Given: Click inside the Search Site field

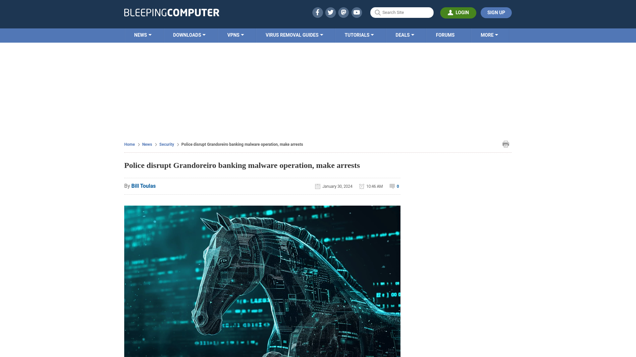Looking at the screenshot, I should click(402, 12).
